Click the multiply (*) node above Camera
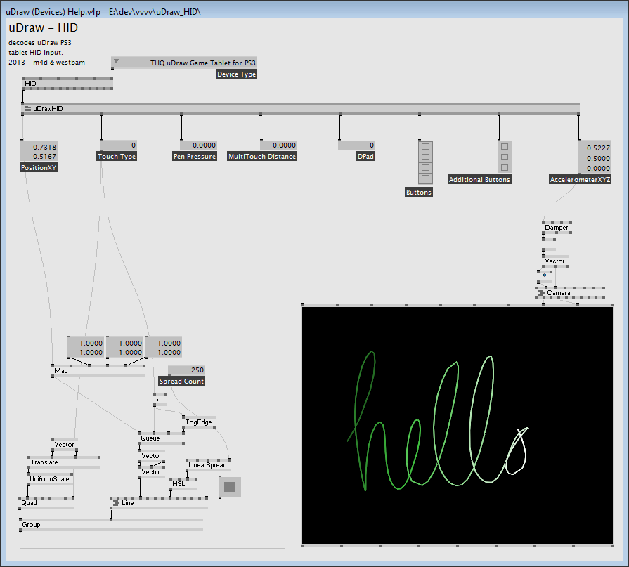Screen dimensions: 629x567 (x=544, y=276)
